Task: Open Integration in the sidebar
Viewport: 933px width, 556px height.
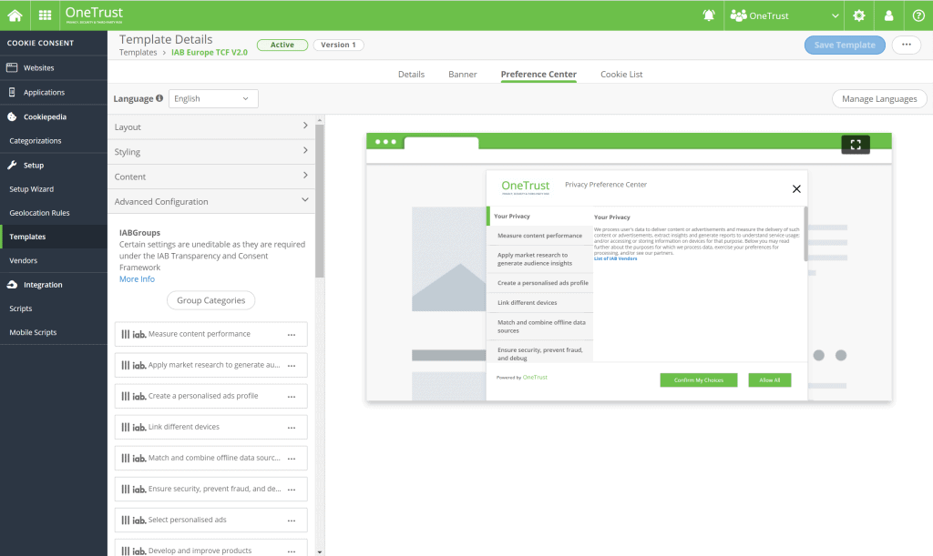Action: (54, 285)
